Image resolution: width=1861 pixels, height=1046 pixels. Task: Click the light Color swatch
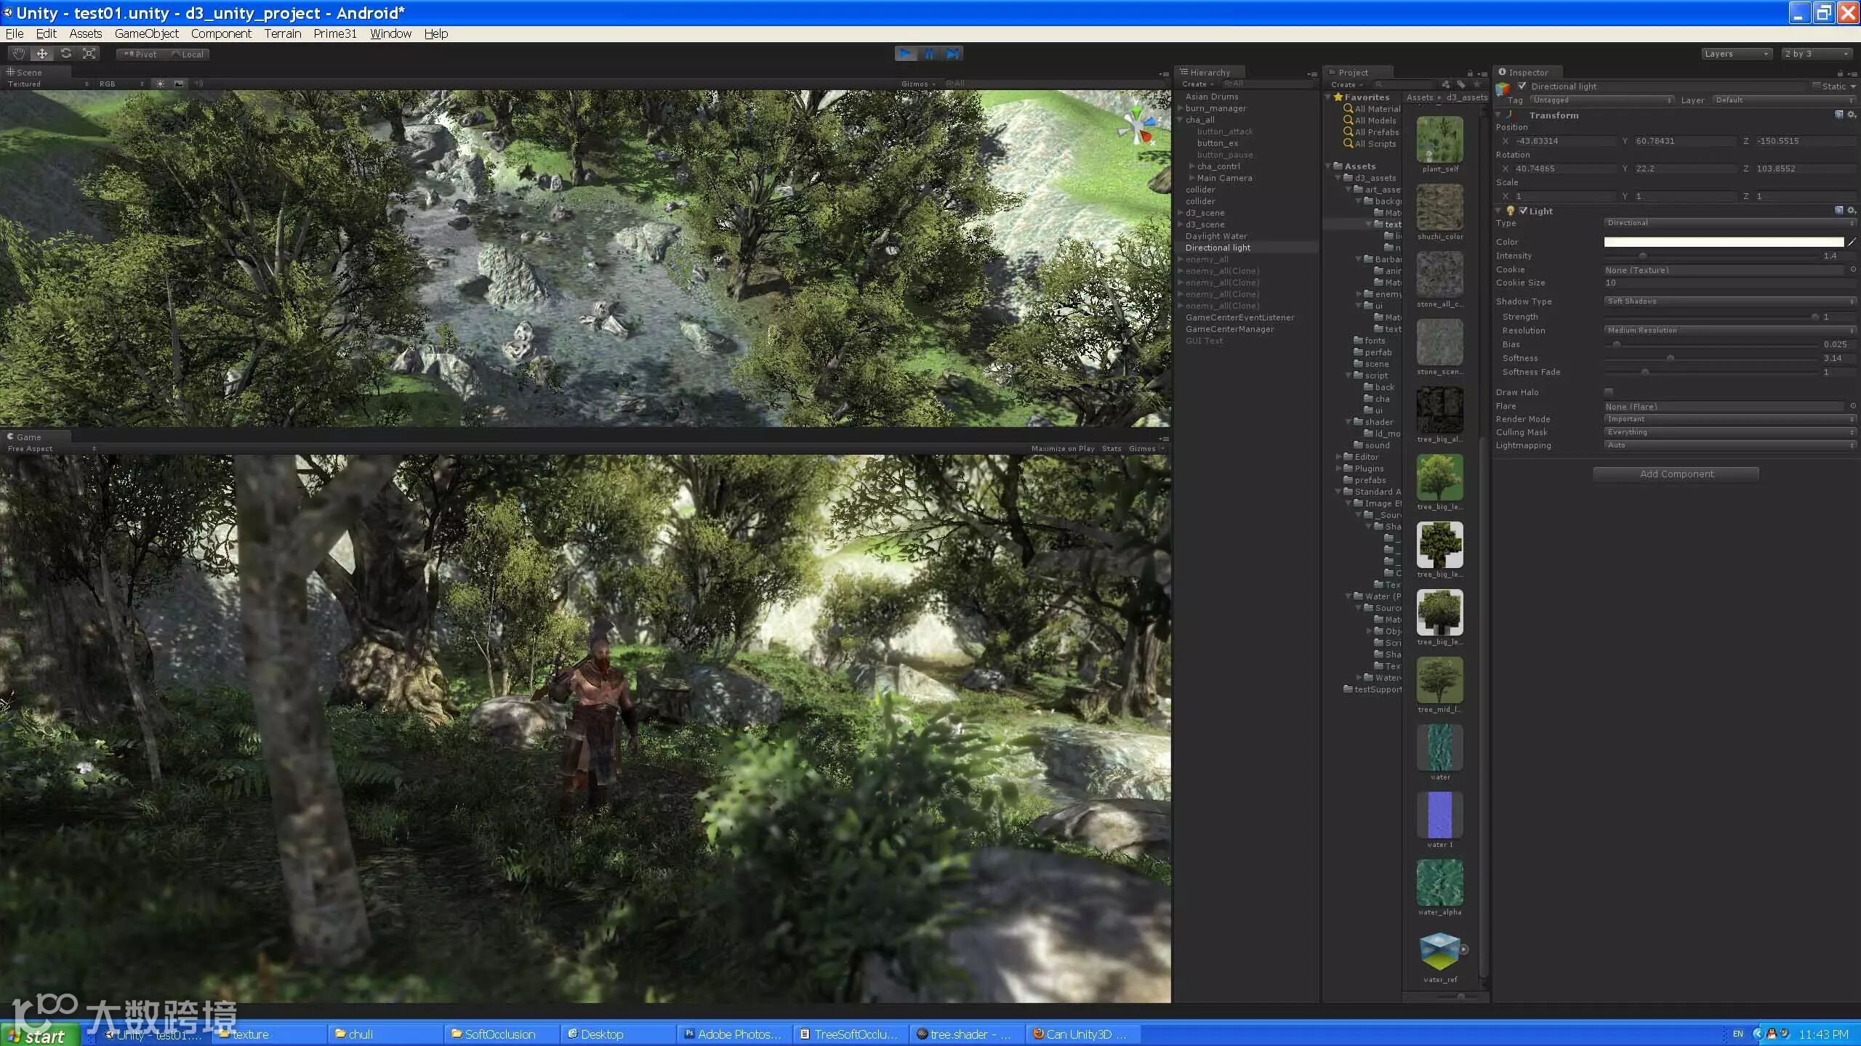pyautogui.click(x=1723, y=242)
